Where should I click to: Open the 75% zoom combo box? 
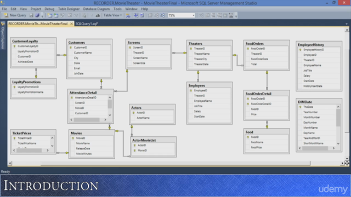[x=182, y=15]
